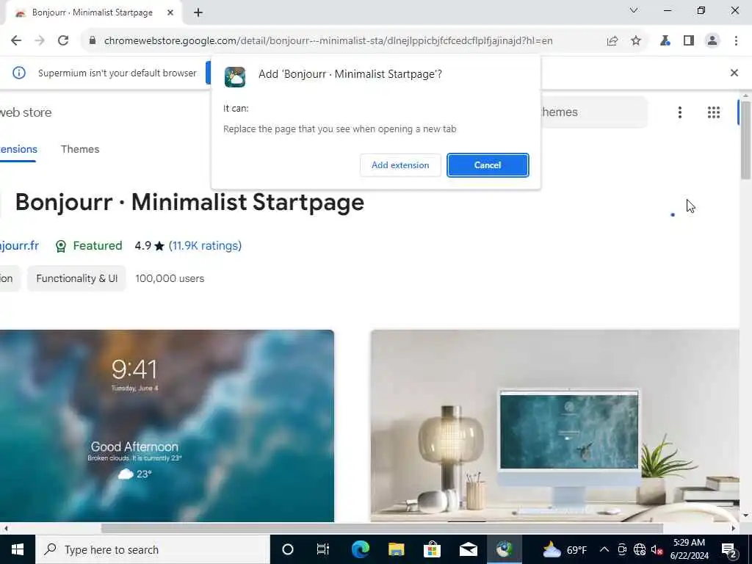Click the lock icon in address bar
Image resolution: width=752 pixels, height=564 pixels.
tap(93, 41)
